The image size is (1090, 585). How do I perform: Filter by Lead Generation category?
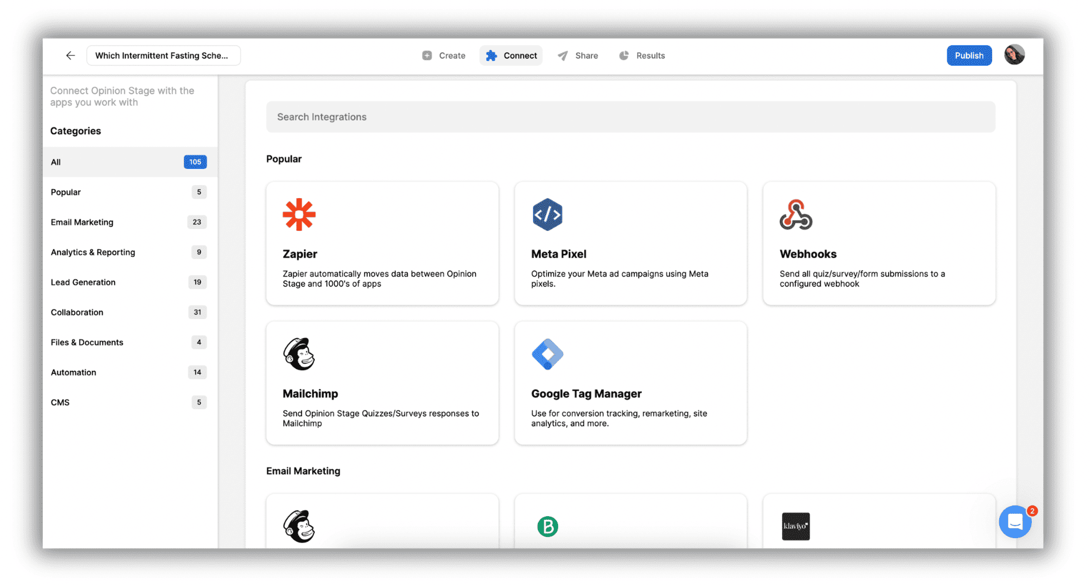pos(83,282)
